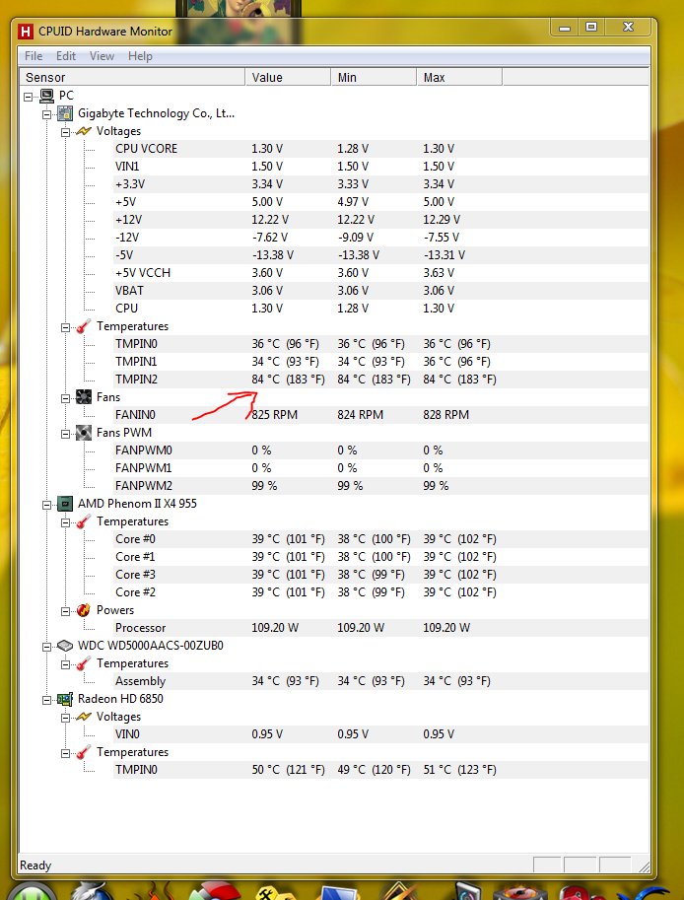This screenshot has height=900, width=684.
Task: Click the Voltages icon under Radeon HD 6850
Action: (84, 717)
